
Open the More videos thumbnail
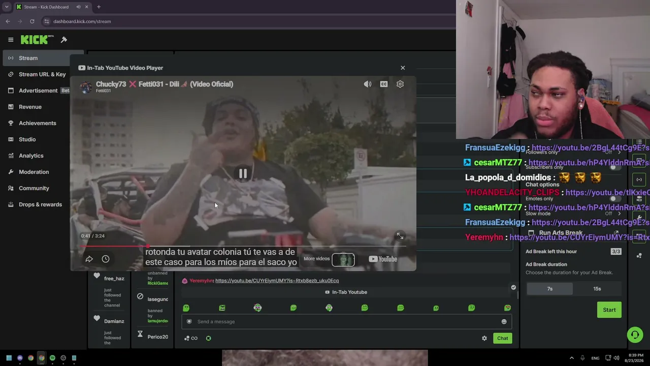pos(343,259)
